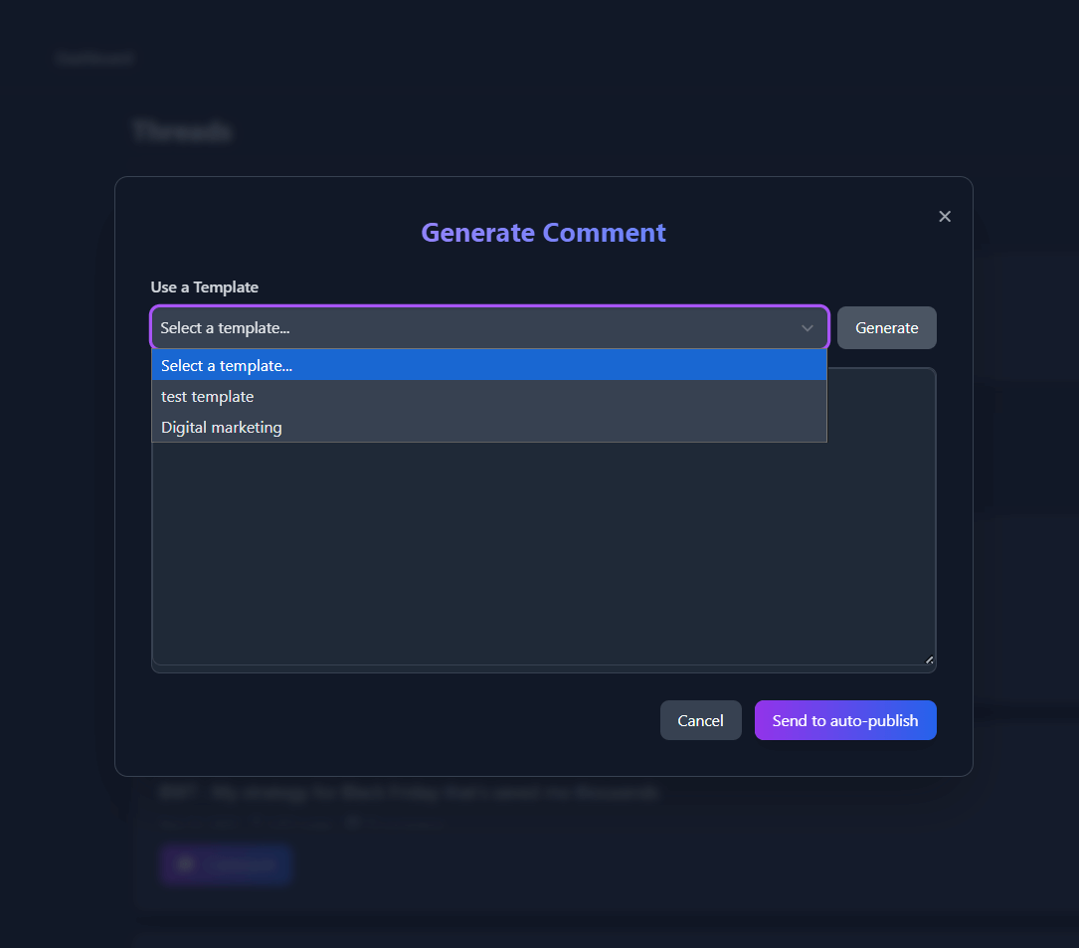Click the small icon in blurred thread metadata
Viewport: 1079px width, 948px height.
352,824
